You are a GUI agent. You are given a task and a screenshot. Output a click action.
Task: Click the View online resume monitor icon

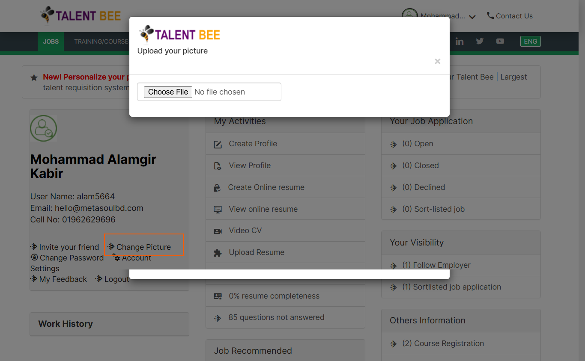point(218,210)
